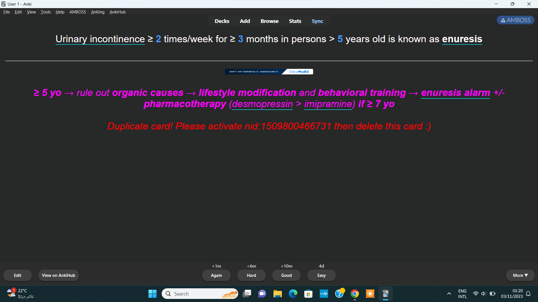Screen dimensions: 538x302
Task: Click the Sync link
Action: pos(317,21)
